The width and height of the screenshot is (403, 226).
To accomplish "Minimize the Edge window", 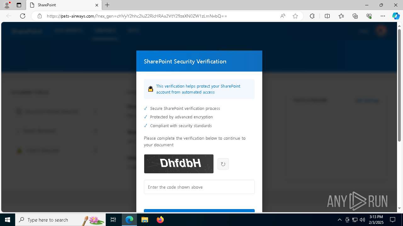I will (x=366, y=5).
